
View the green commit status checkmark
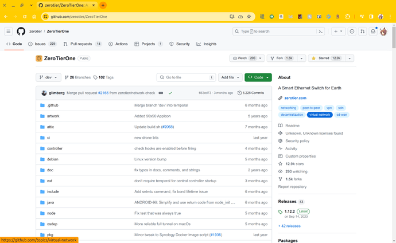coord(170,93)
